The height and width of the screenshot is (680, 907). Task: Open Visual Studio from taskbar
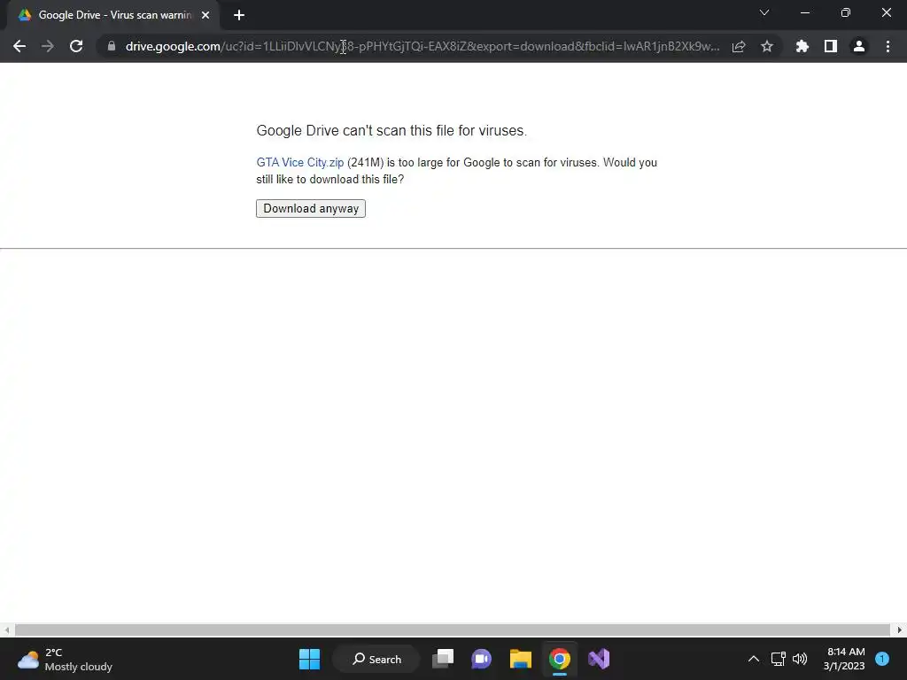599,659
